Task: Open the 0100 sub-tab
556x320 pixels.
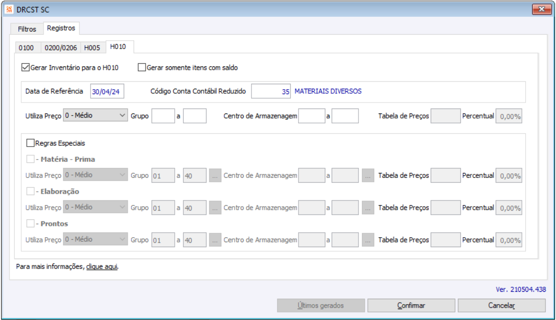Action: (x=26, y=48)
